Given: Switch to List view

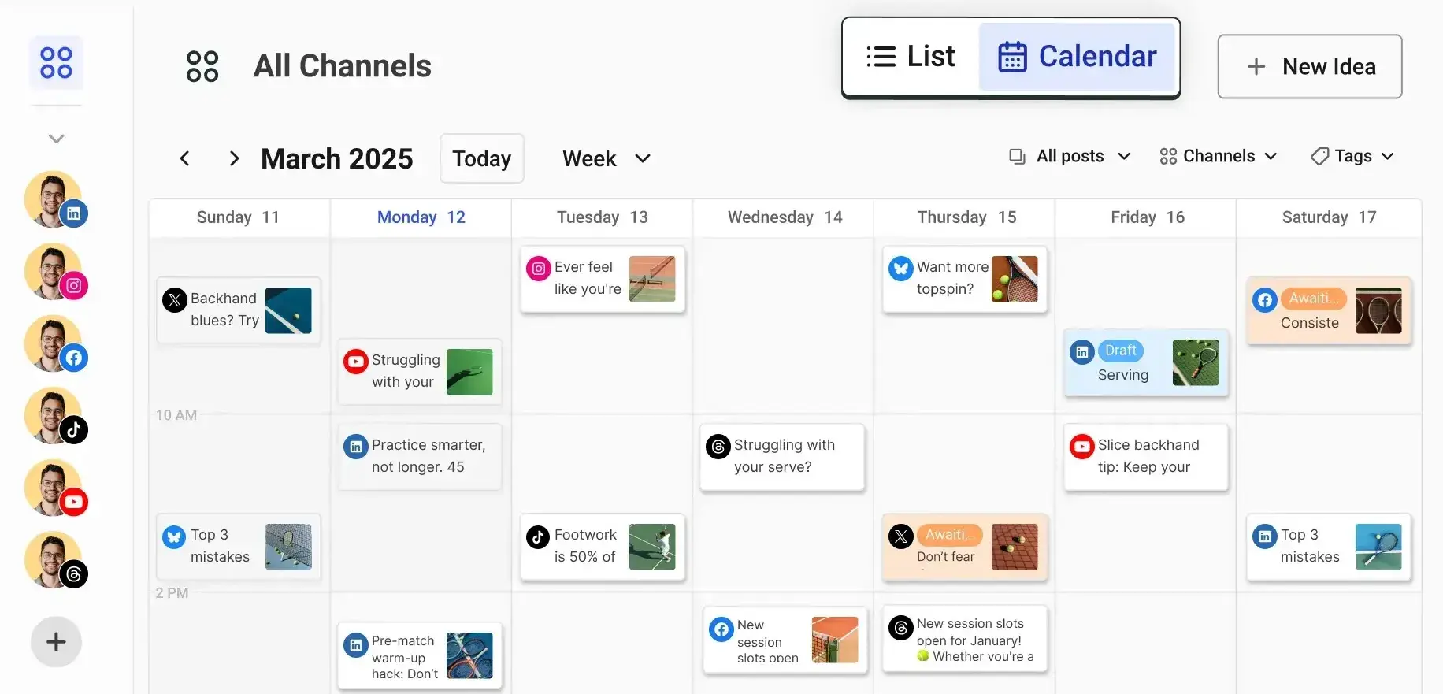Looking at the screenshot, I should pos(910,56).
